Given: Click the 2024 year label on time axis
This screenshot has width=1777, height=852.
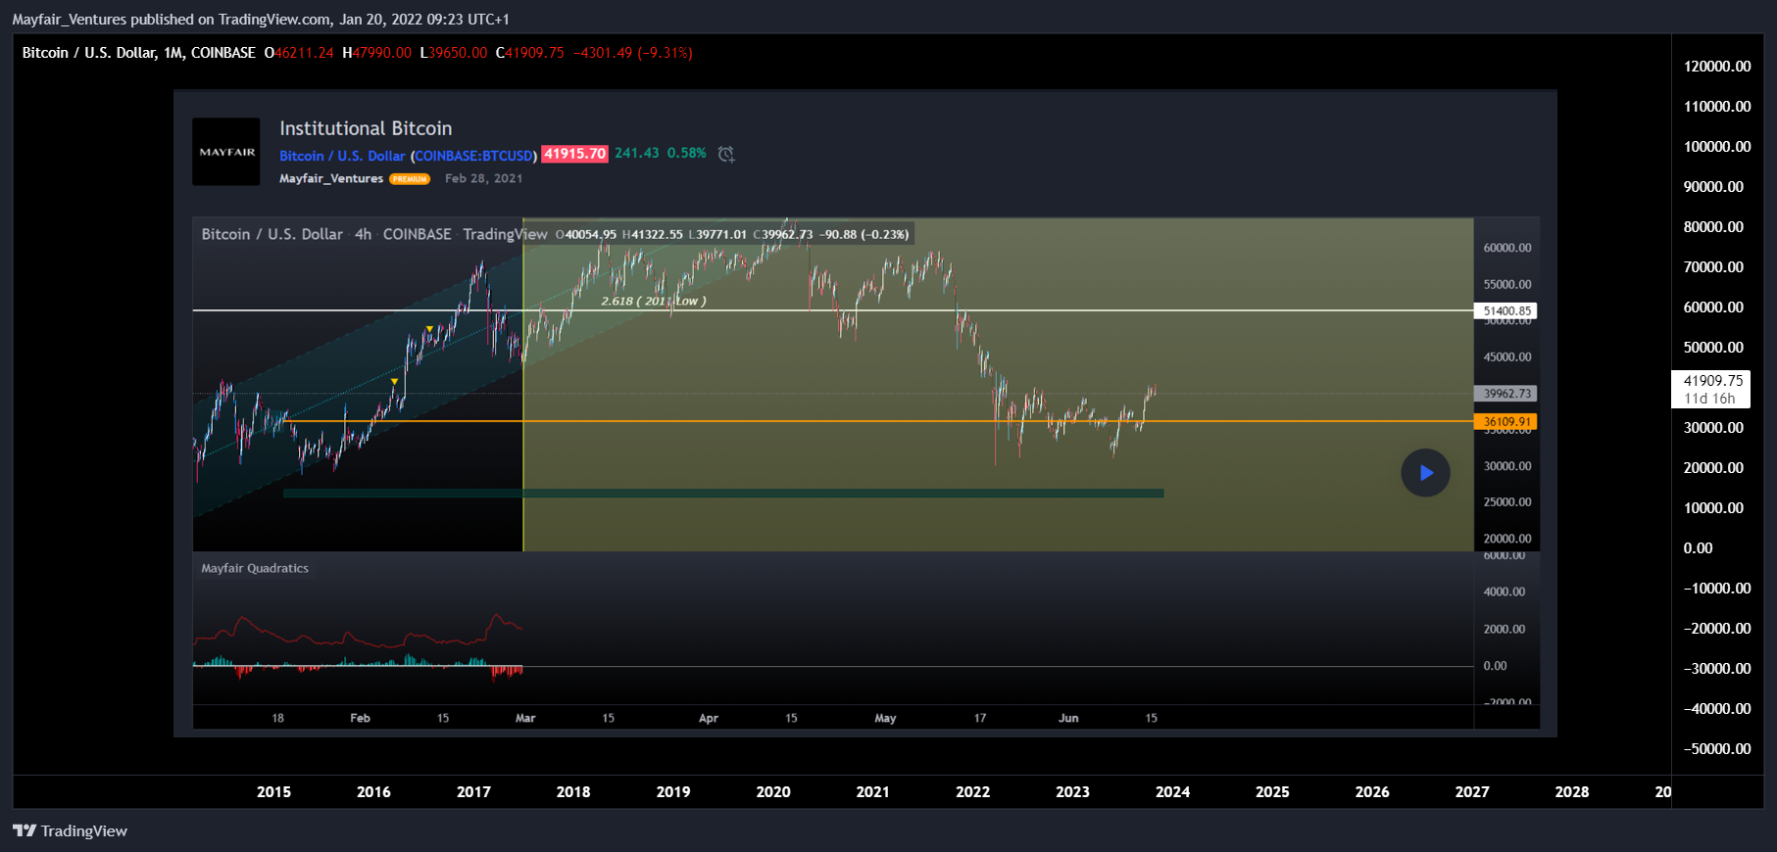Looking at the screenshot, I should point(1172,791).
